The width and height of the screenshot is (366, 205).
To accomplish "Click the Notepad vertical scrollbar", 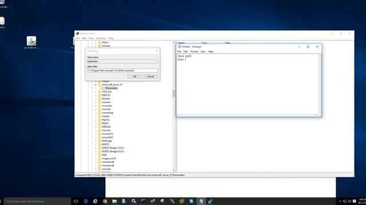I will [x=320, y=84].
